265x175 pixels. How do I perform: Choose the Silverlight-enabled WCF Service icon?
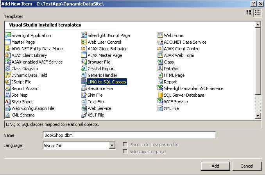[x=160, y=88]
